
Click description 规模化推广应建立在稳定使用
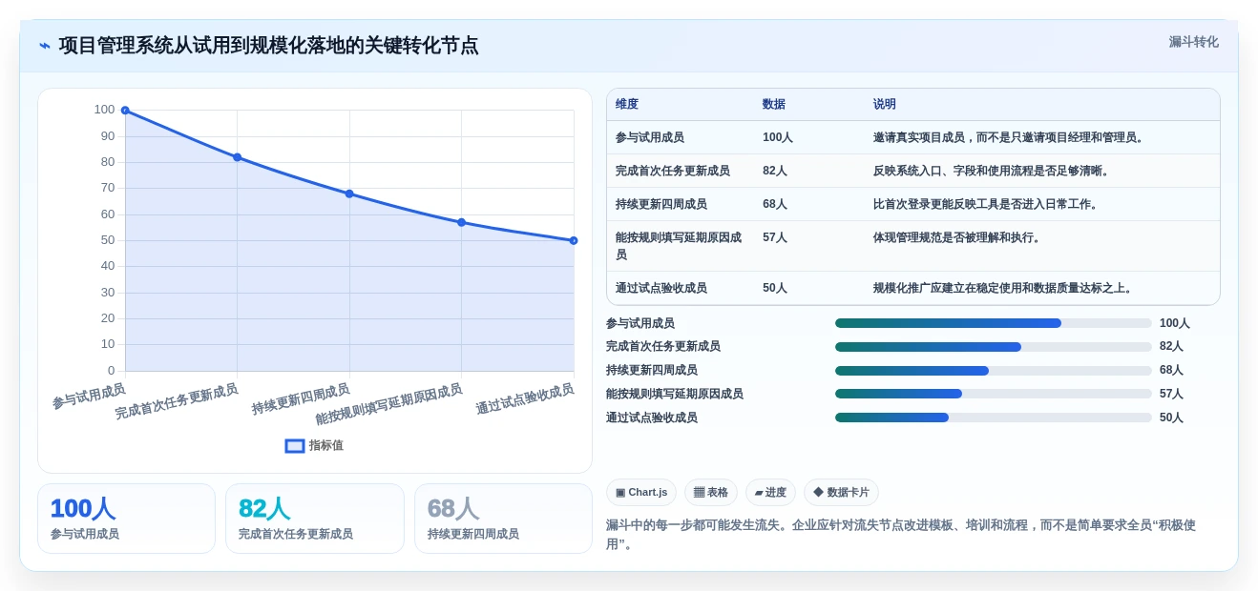(1005, 288)
